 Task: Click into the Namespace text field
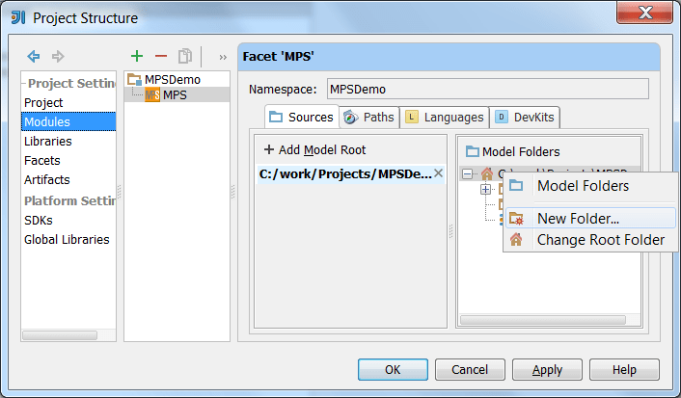tap(487, 89)
